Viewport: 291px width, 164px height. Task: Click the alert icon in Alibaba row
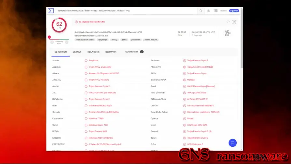86,74
